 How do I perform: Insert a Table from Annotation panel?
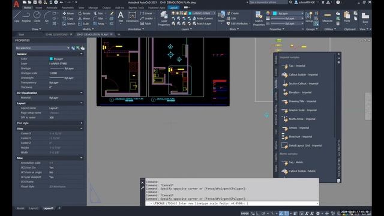[146, 24]
